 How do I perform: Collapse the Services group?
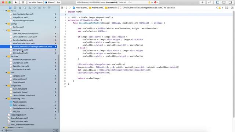click(6, 56)
